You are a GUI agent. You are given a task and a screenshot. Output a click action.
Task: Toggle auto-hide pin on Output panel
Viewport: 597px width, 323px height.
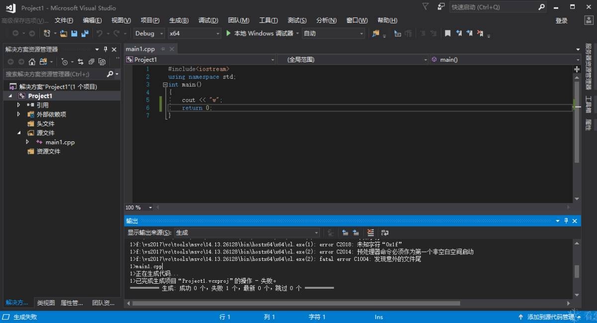click(x=566, y=220)
